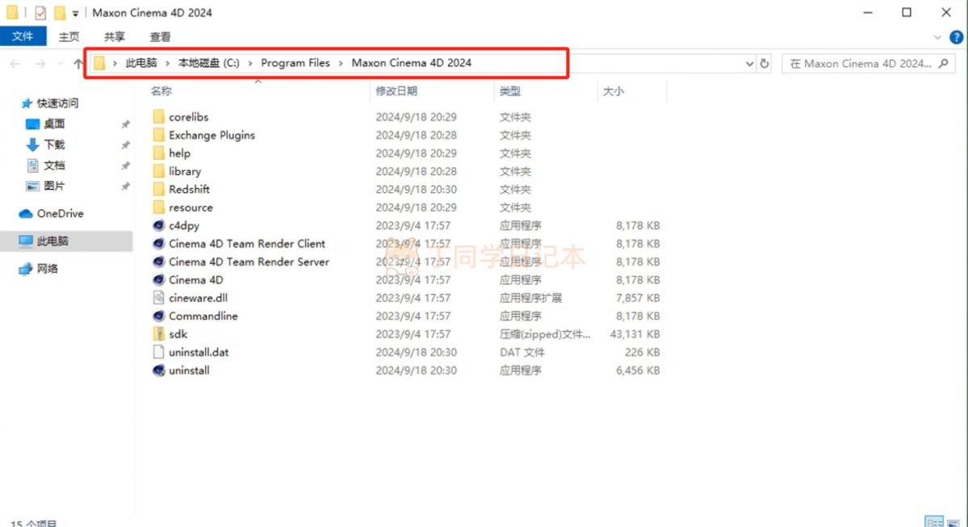The image size is (968, 527).
Task: Expand the chevron after Program Files in path
Action: (x=340, y=63)
